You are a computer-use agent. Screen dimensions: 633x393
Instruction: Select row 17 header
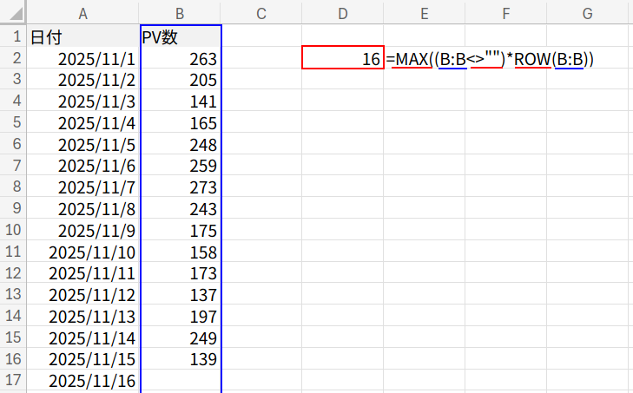[13, 381]
